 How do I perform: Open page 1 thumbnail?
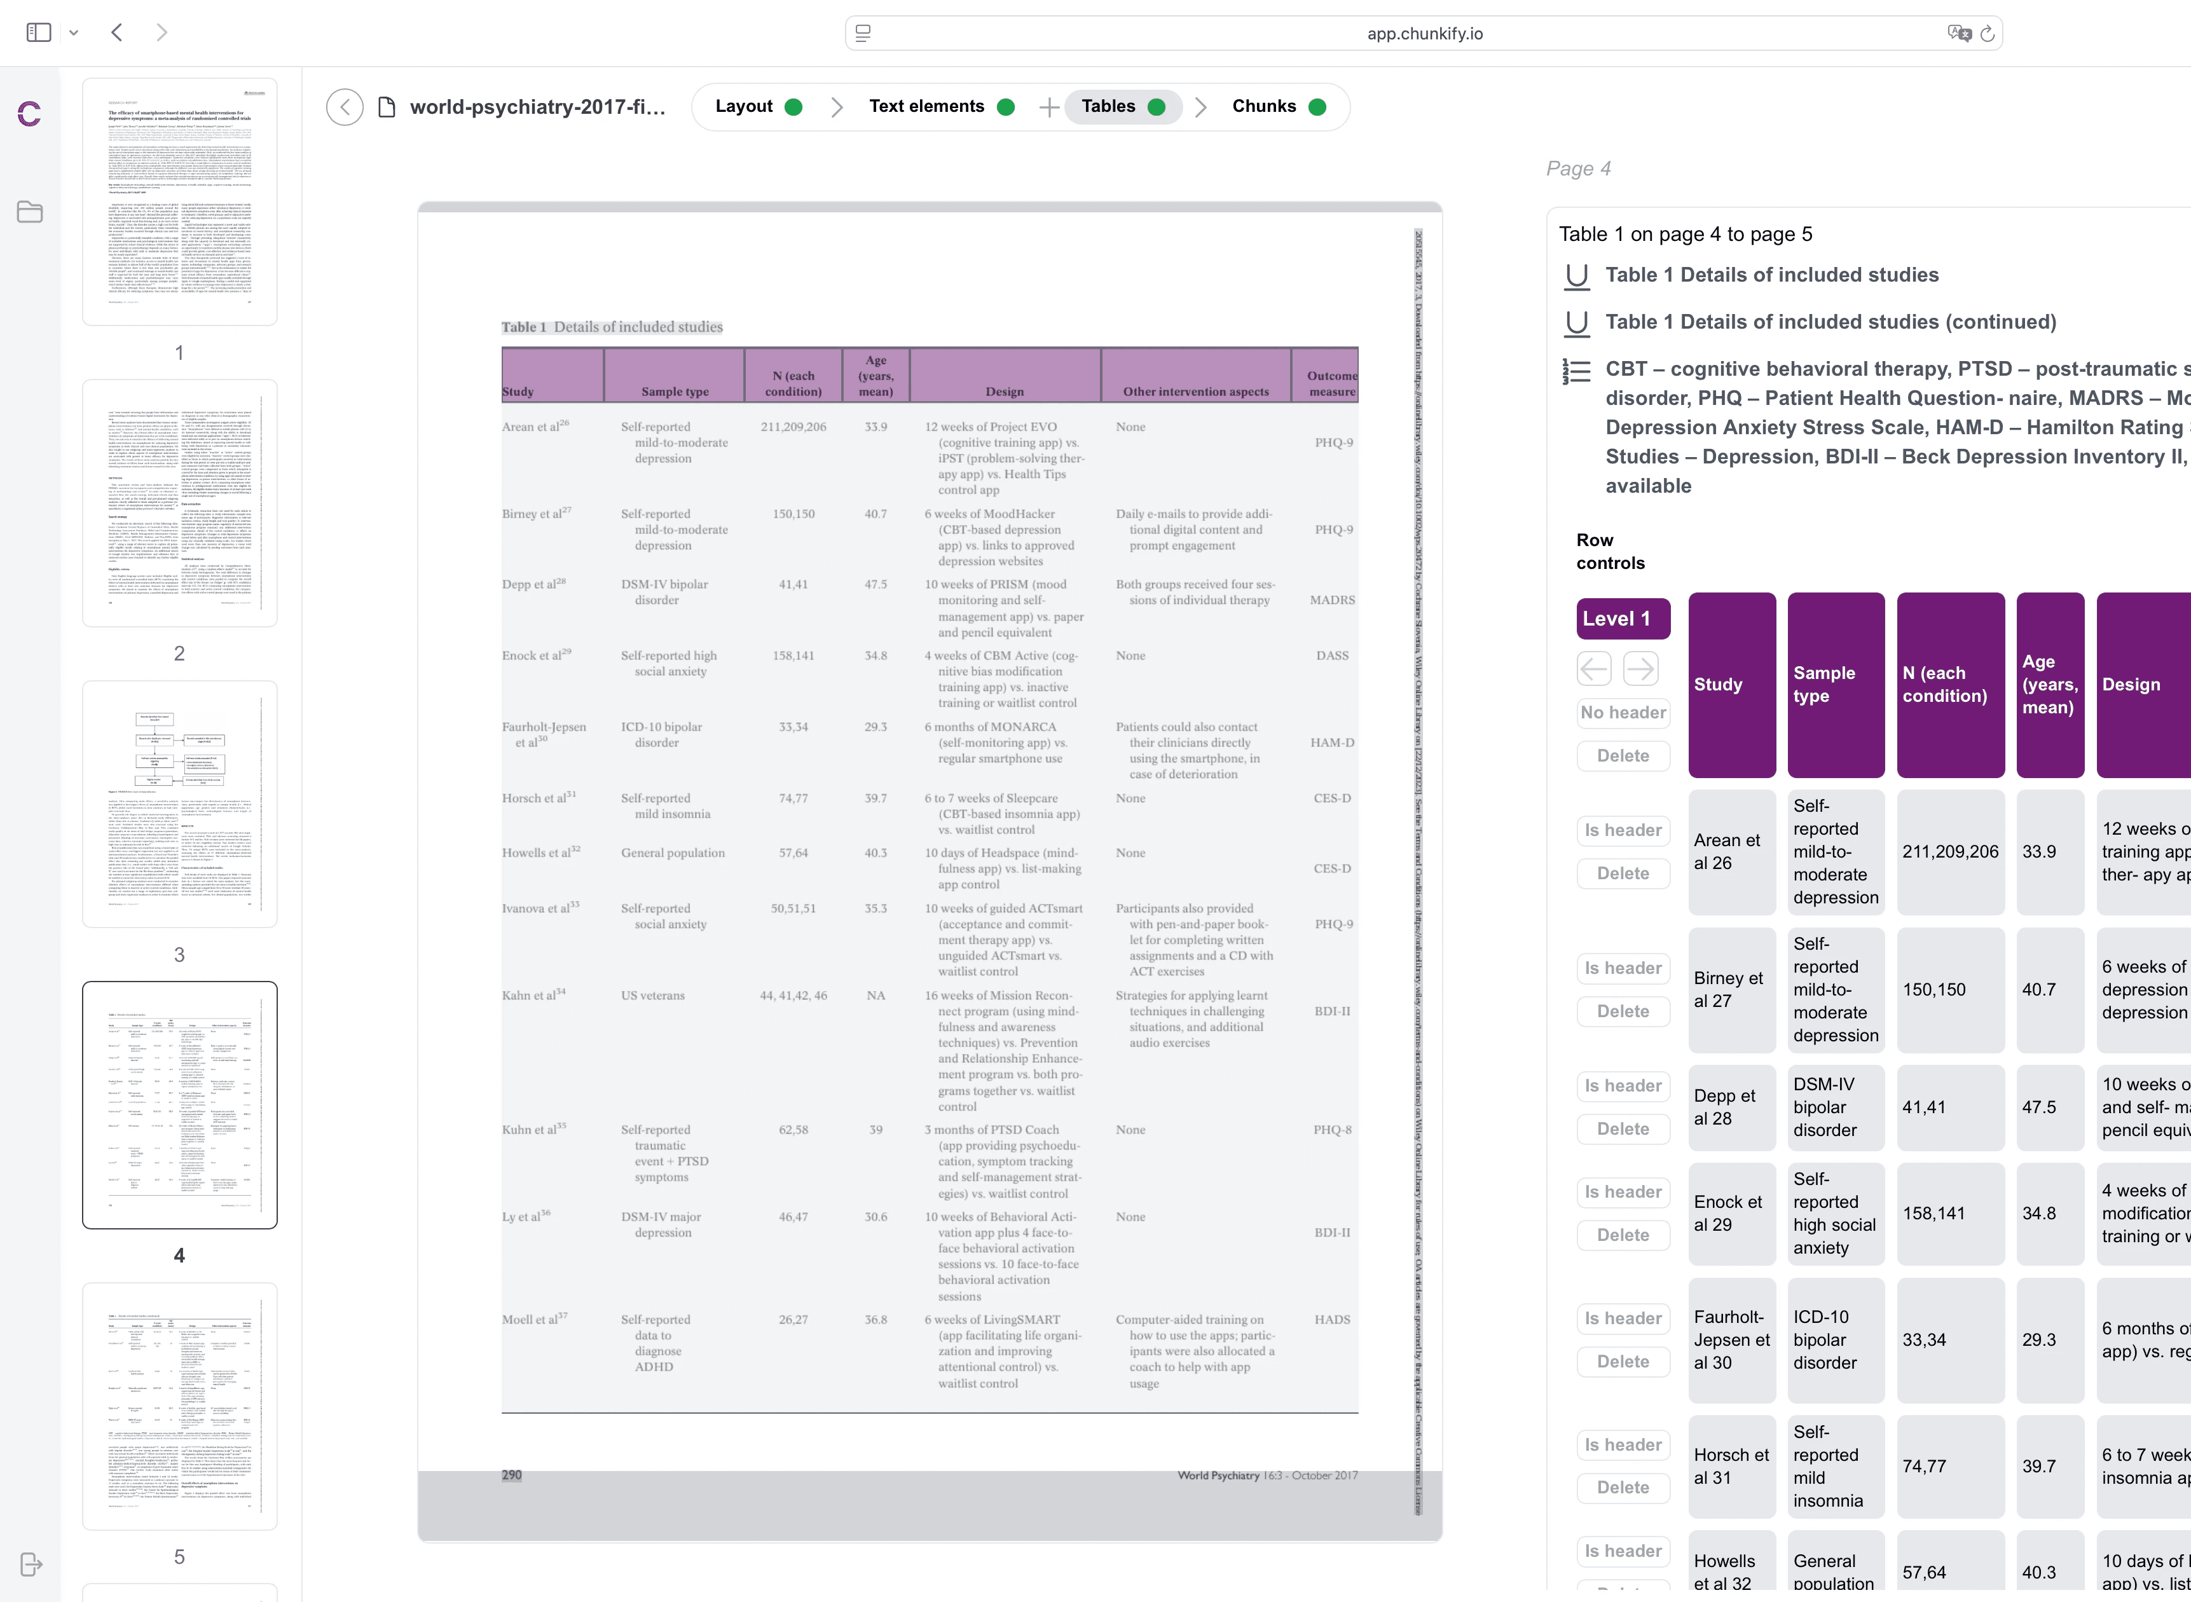tap(179, 202)
